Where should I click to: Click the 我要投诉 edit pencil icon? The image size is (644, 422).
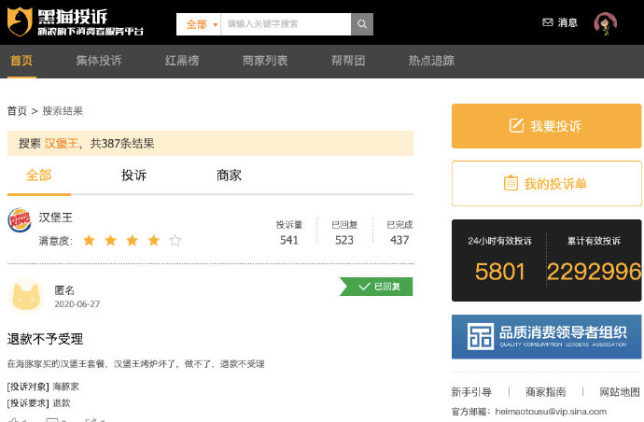point(516,125)
